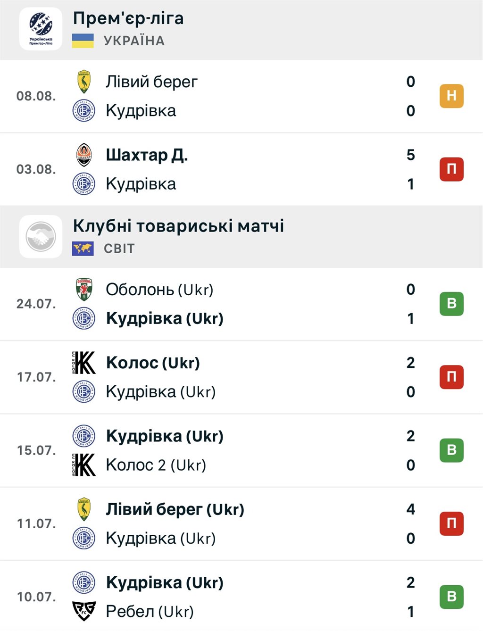Click the club friendlies handshake icon
The image size is (483, 631).
coord(41,236)
